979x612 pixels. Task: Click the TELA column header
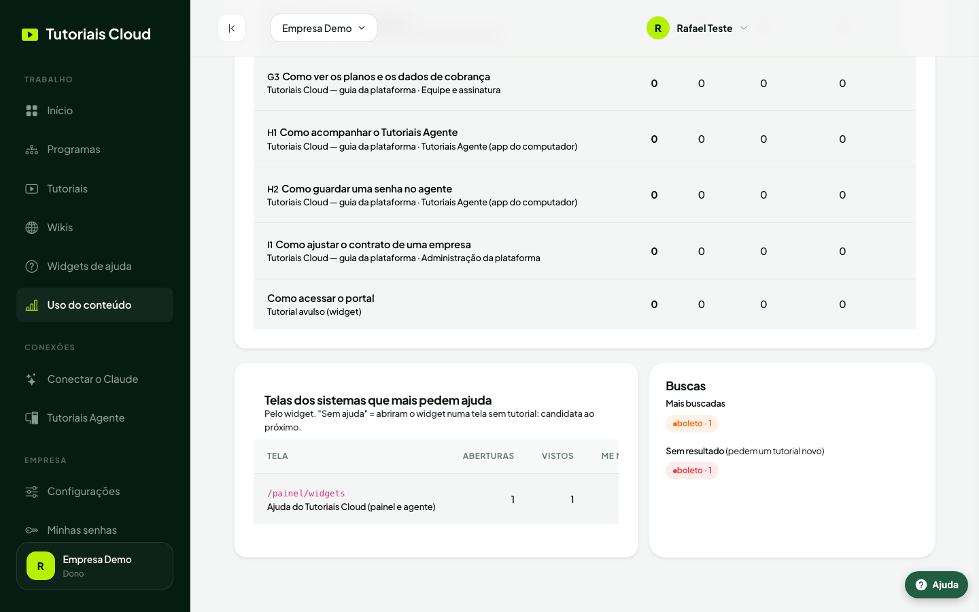coord(277,456)
